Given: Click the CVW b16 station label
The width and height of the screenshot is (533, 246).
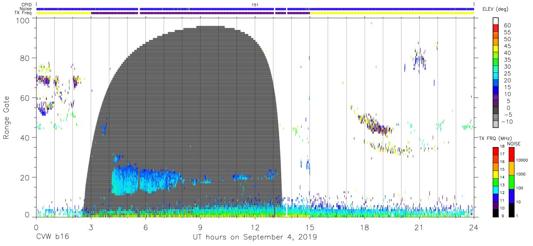Looking at the screenshot, I should pyautogui.click(x=52, y=237).
